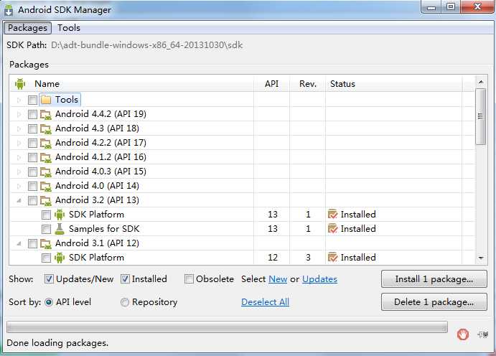Click the Android 4.0.3 (API 15) package icon
Image resolution: width=496 pixels, height=356 pixels.
[46, 172]
